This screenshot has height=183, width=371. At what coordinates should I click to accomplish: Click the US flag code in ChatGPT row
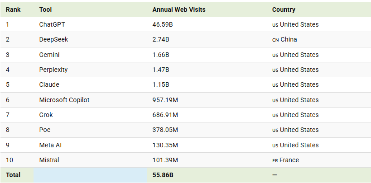[275, 25]
